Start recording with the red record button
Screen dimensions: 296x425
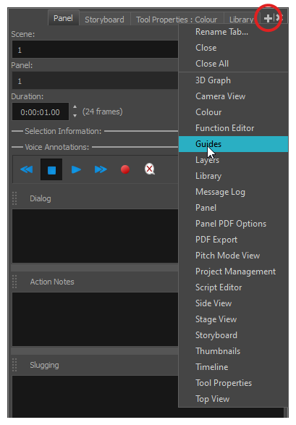click(x=125, y=169)
